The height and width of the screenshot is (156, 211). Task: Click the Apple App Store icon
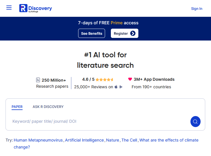116,87
